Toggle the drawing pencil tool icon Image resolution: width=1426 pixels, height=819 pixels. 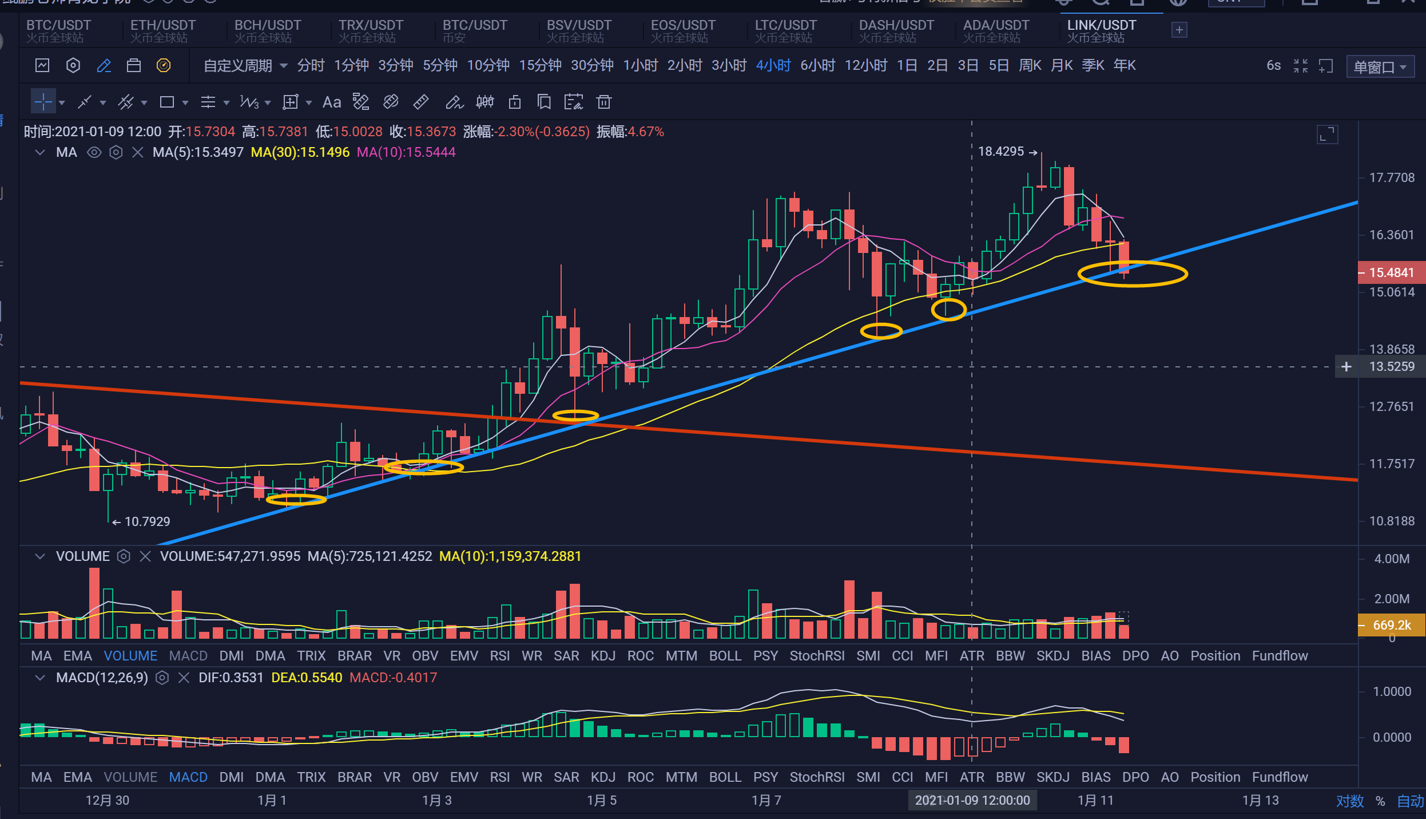click(x=104, y=65)
